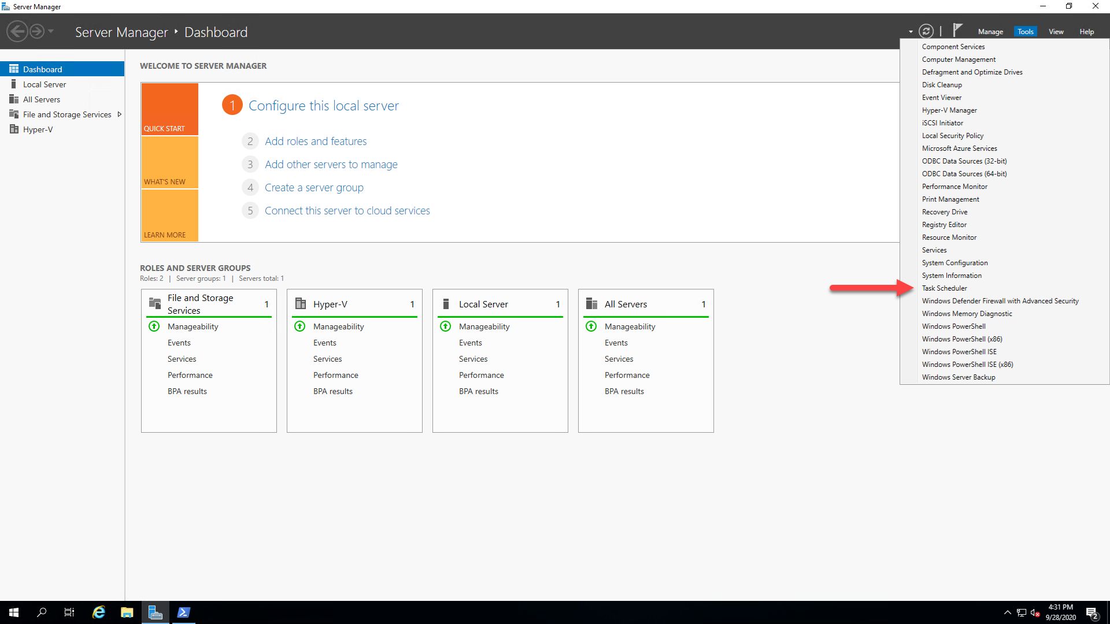Image resolution: width=1110 pixels, height=624 pixels.
Task: Choose Defragment and Optimize Drives
Action: coord(1005,72)
